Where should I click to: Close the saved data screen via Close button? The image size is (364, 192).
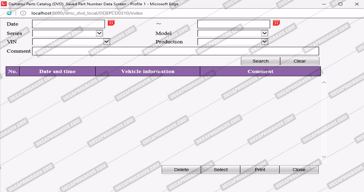coord(299,170)
